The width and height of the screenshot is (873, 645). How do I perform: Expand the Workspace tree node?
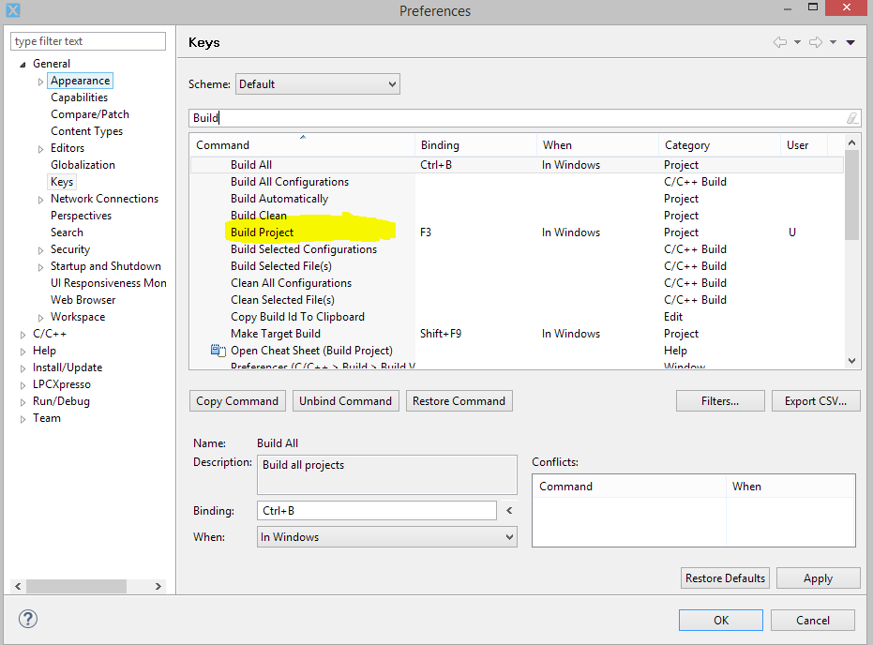coord(40,318)
